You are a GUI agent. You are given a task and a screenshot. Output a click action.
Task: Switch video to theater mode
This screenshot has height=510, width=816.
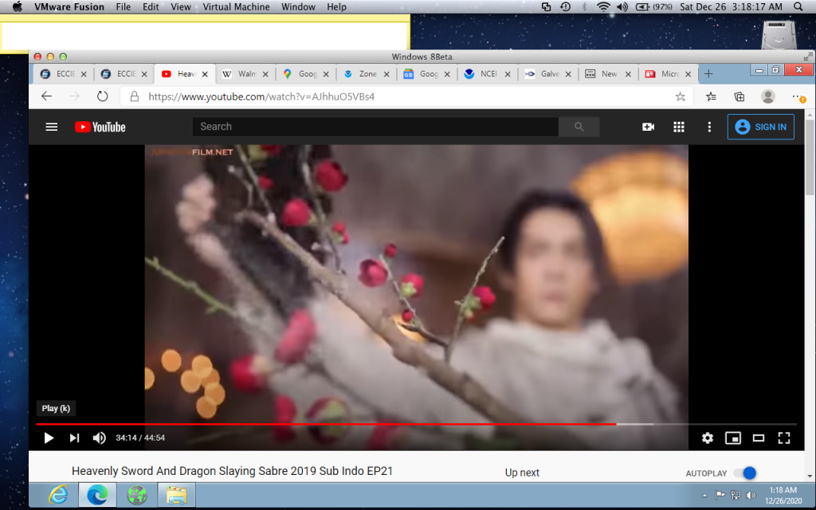[x=759, y=438]
